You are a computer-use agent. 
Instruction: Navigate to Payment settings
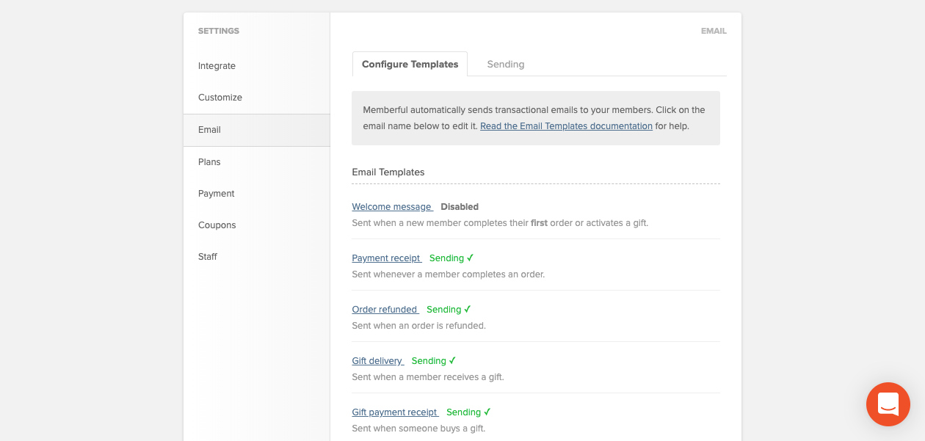pyautogui.click(x=217, y=194)
